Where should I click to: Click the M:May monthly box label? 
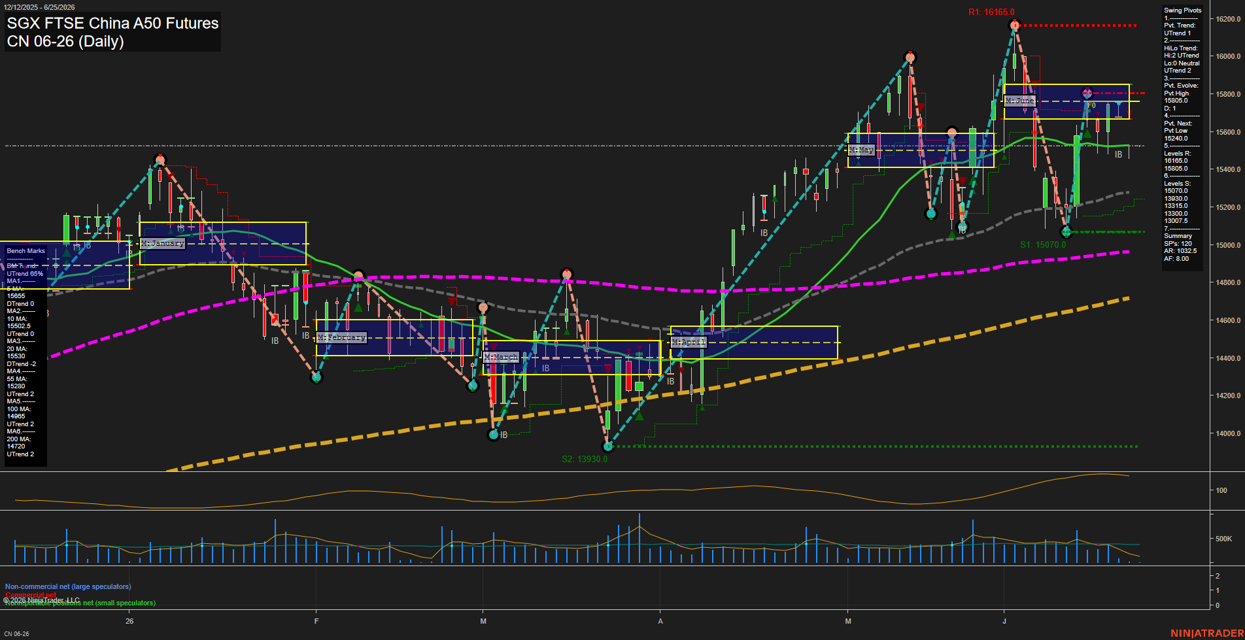click(861, 150)
